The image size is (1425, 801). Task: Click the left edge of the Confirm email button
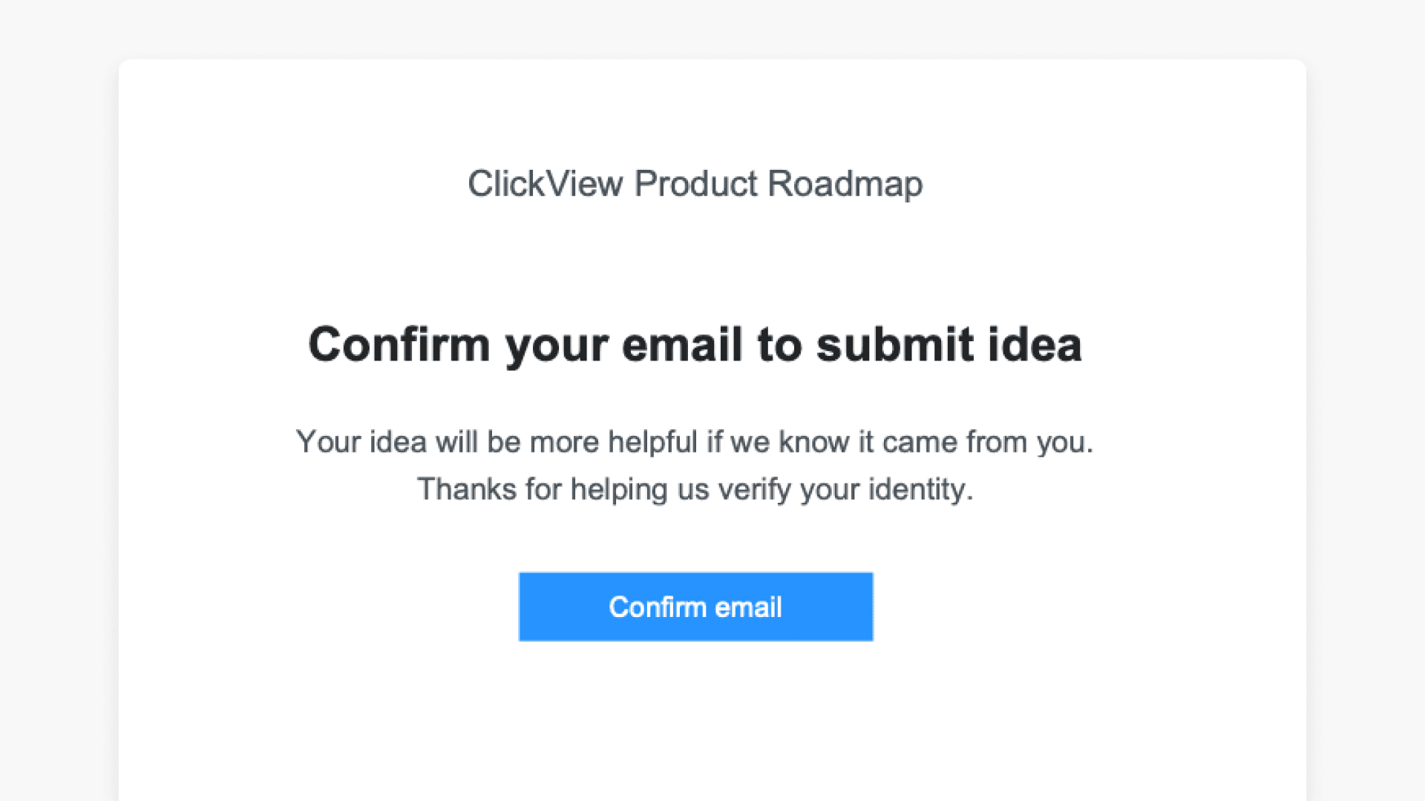[527, 606]
